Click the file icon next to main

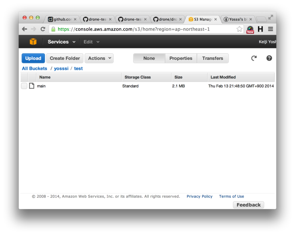point(32,86)
